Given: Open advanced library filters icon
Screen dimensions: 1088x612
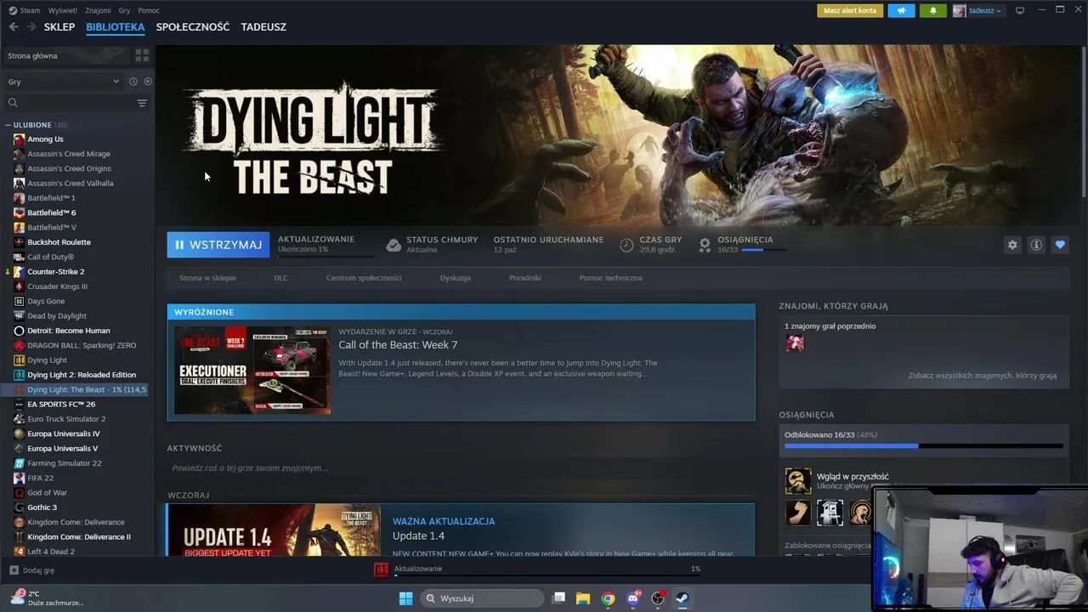Looking at the screenshot, I should [x=142, y=103].
